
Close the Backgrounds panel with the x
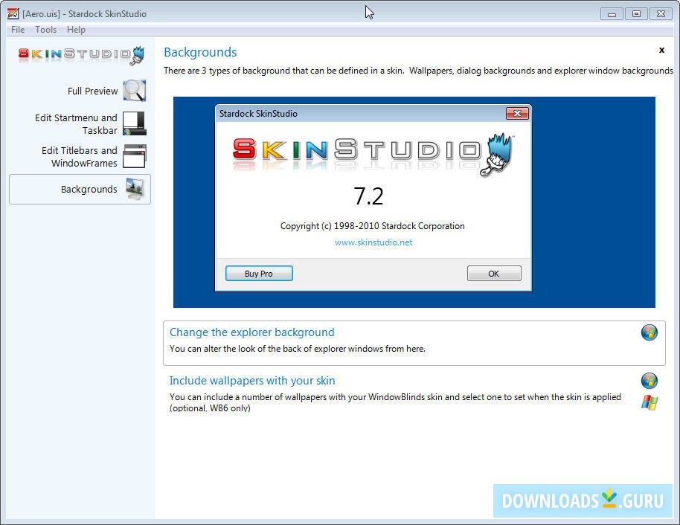(662, 50)
